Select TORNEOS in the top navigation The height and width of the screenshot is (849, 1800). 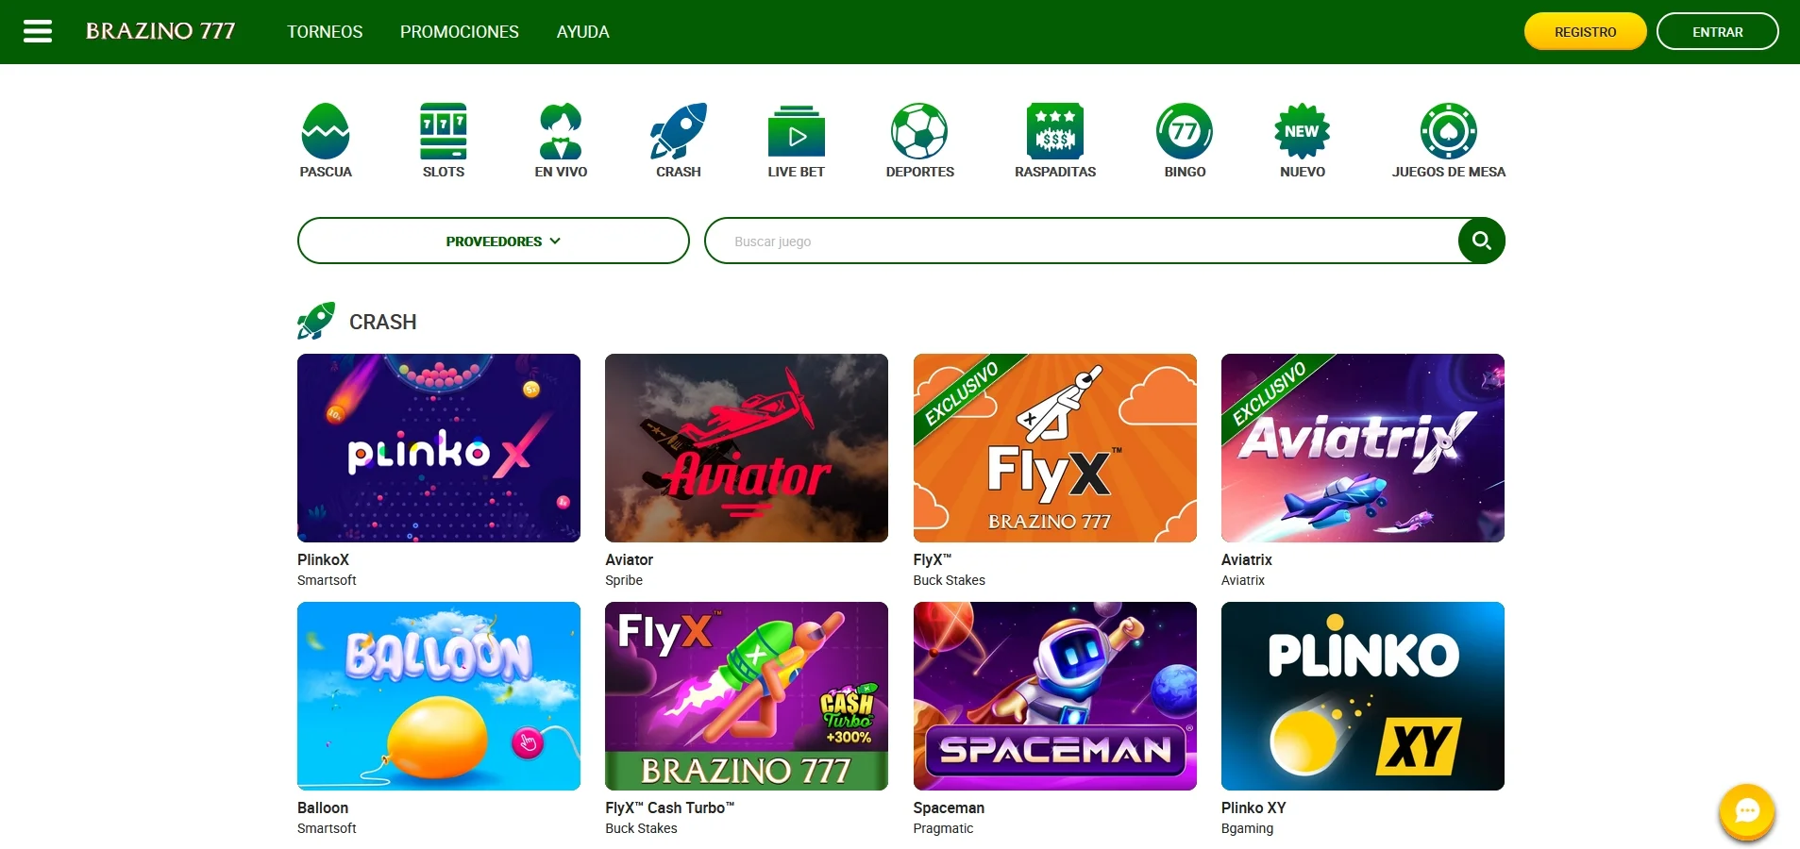pos(325,31)
